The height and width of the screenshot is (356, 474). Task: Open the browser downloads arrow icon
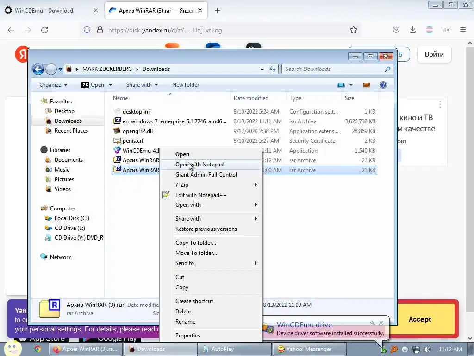point(412,30)
